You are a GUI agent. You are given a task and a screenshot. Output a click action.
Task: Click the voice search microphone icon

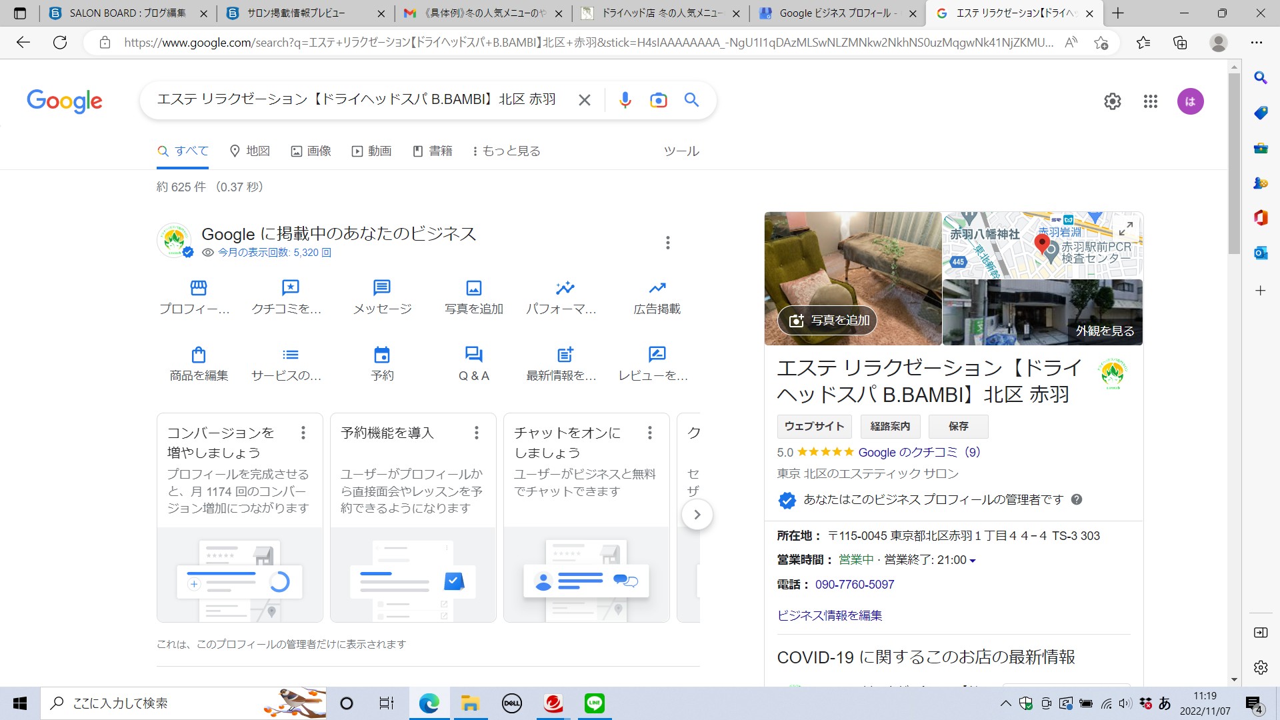(625, 100)
